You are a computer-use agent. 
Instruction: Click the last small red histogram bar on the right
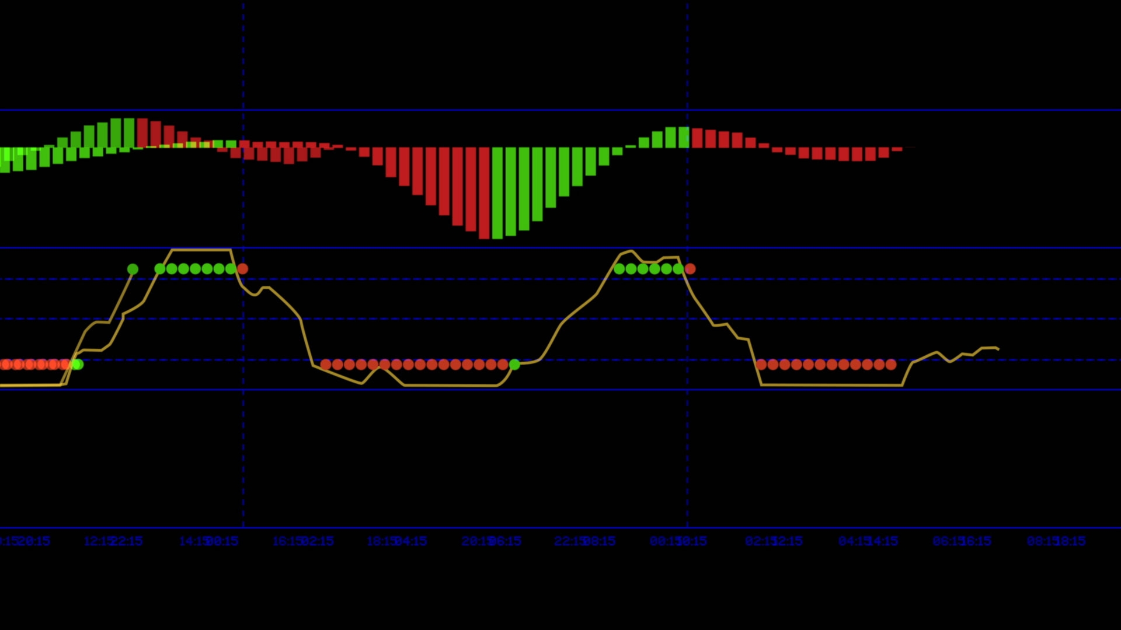point(897,149)
